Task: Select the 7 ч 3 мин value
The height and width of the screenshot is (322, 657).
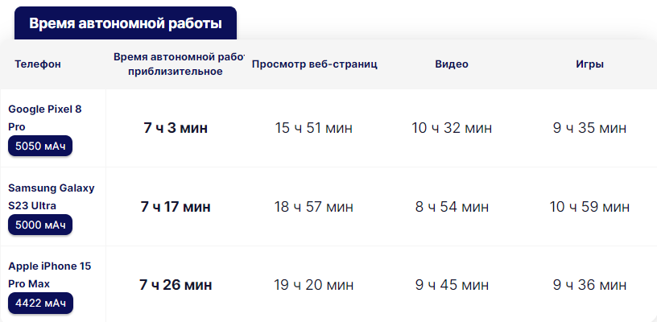Action: tap(176, 128)
